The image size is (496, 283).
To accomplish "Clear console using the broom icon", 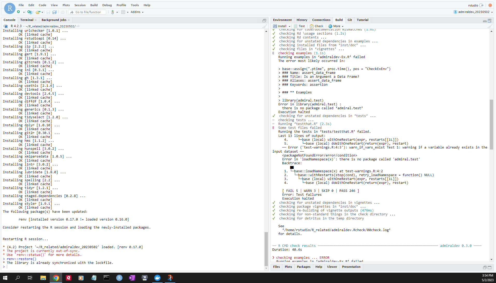I will pyautogui.click(x=264, y=26).
